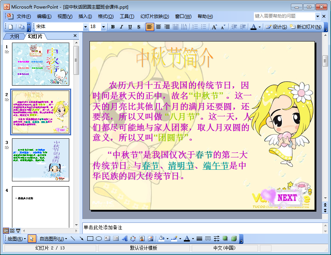Insert a picture from file
331x255 pixels.
tap(151, 239)
